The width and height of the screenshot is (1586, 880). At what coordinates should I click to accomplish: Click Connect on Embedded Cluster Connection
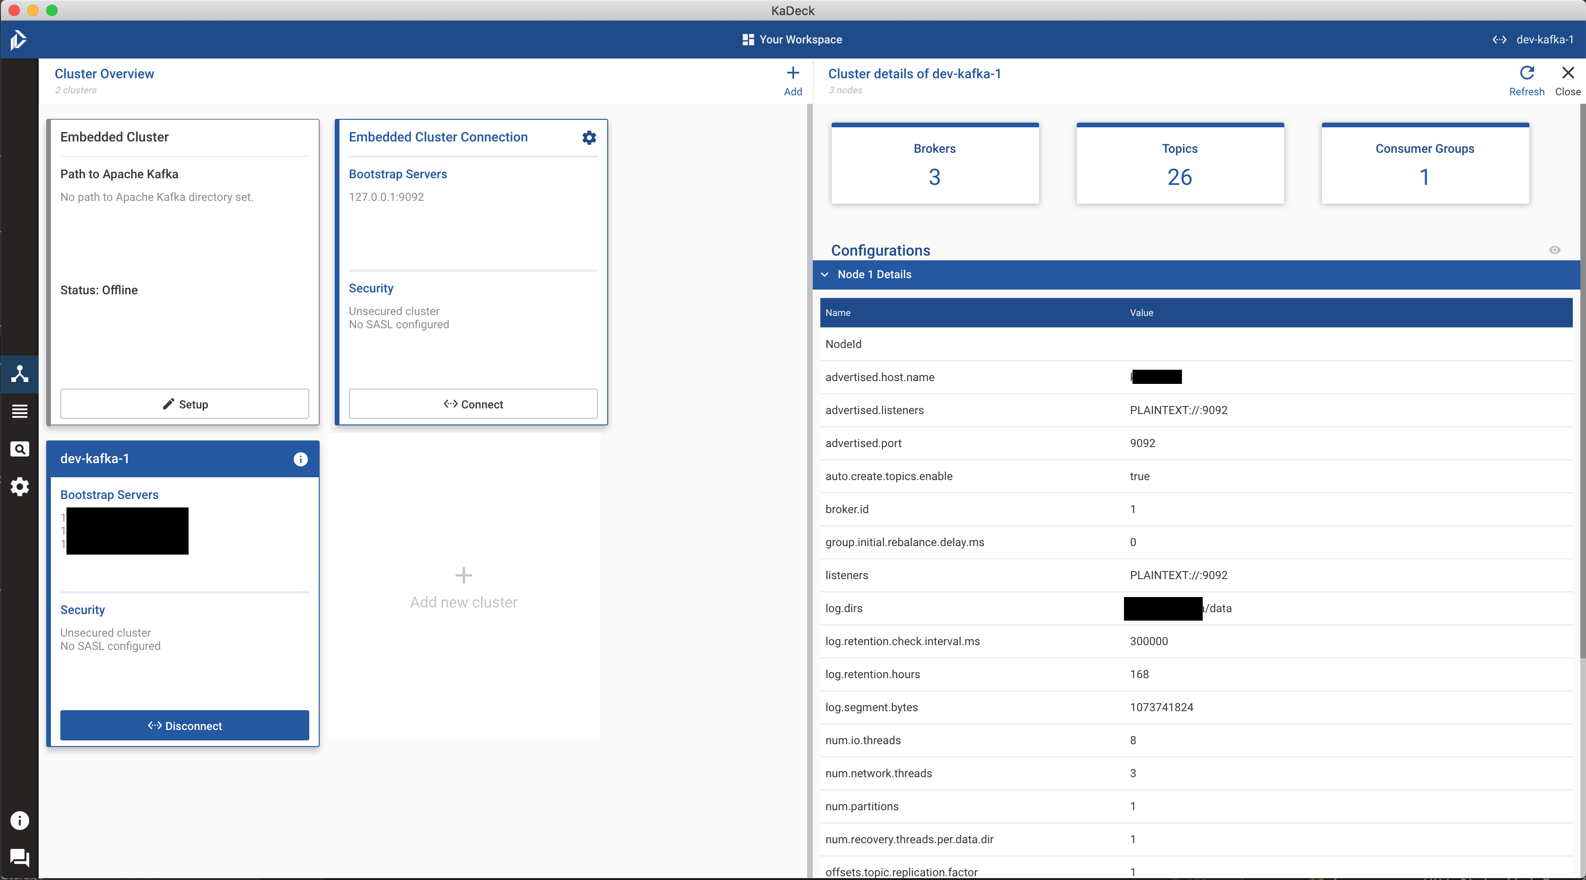(473, 404)
